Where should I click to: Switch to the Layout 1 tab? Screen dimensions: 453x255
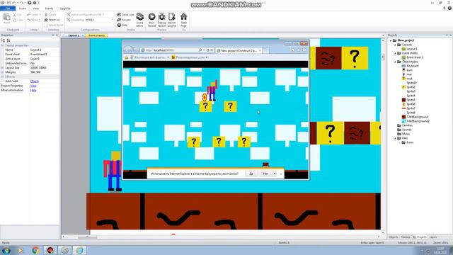point(74,35)
